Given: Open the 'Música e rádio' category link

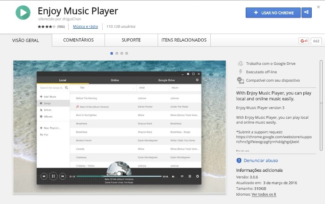Looking at the screenshot, I should 85,26.
